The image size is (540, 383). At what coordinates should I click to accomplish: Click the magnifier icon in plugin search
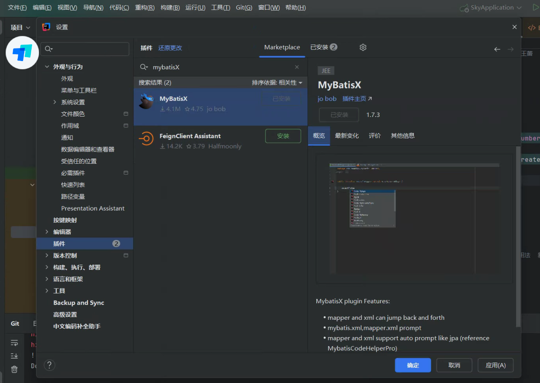click(x=144, y=67)
